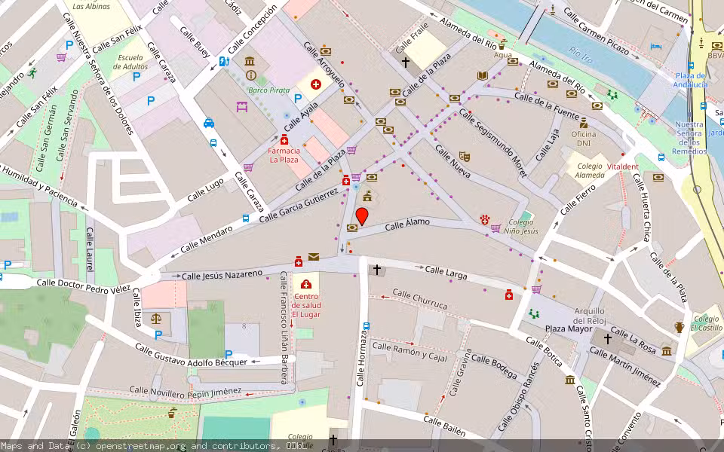This screenshot has height=452, width=724.
Task: Select the Oficina DNI building icon
Action: coord(583,122)
